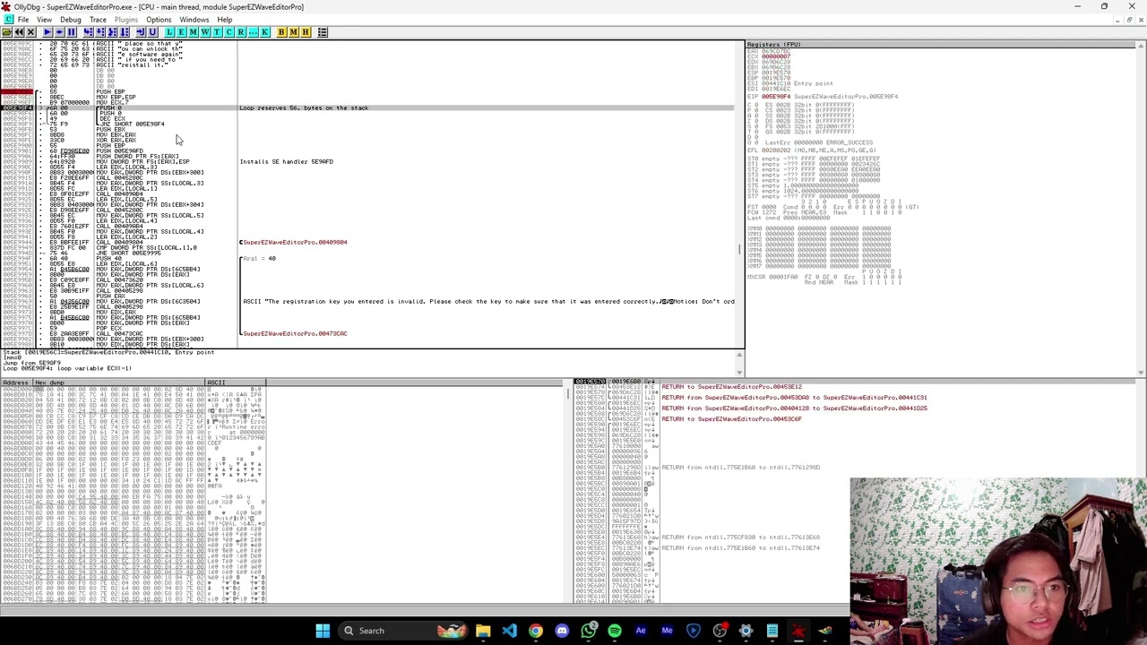Open Spotify from the taskbar

click(x=615, y=631)
